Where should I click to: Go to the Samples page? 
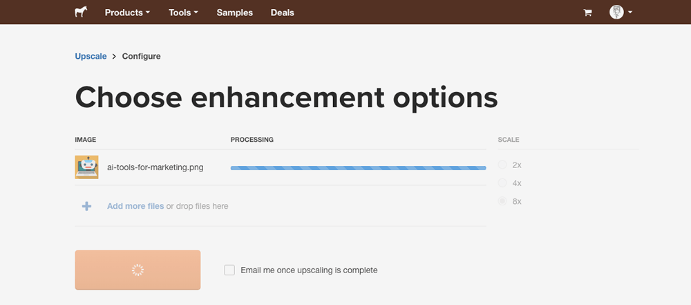(234, 12)
